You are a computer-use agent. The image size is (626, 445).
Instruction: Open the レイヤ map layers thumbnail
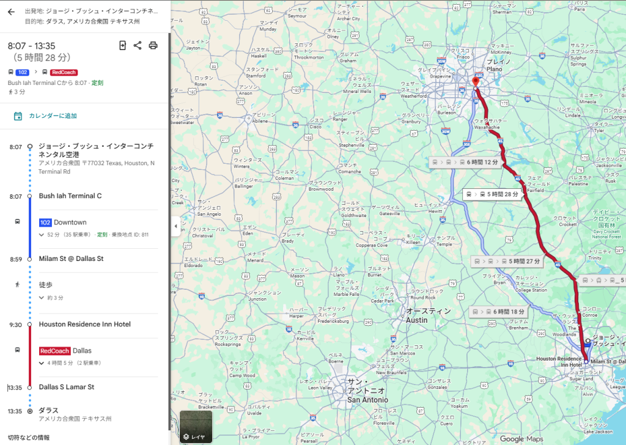point(196,427)
